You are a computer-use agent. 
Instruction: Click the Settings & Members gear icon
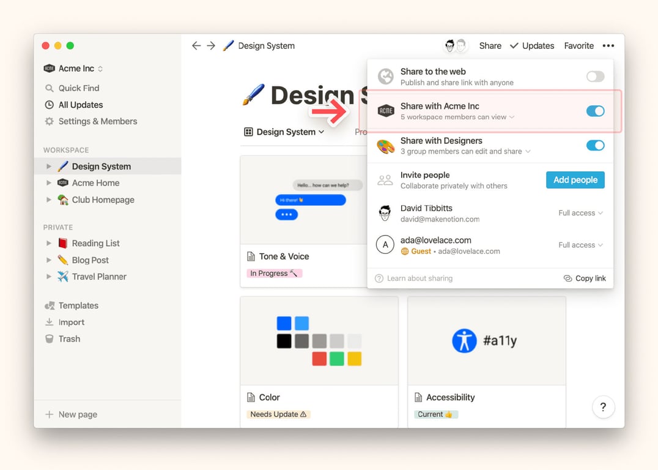(x=49, y=121)
